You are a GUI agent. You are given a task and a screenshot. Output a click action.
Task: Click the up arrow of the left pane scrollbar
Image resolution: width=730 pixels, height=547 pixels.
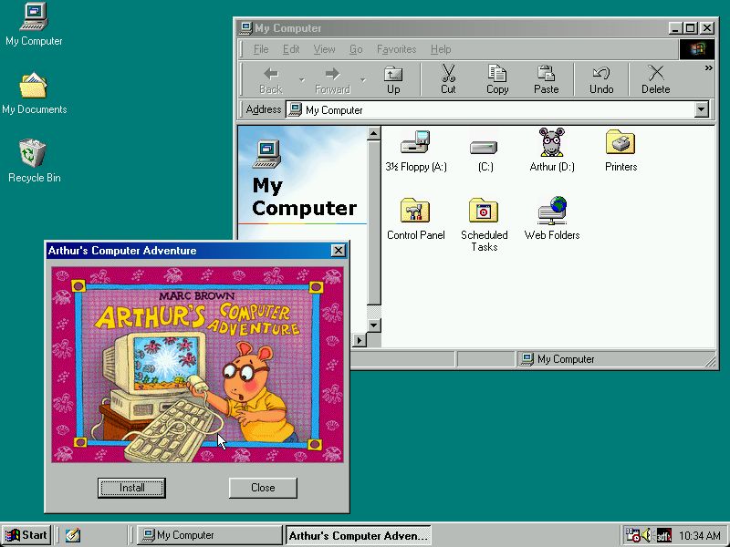[x=373, y=134]
